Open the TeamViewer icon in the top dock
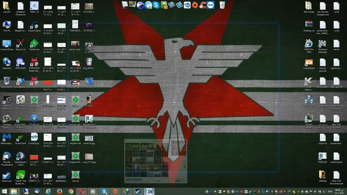The image size is (347, 195). (210, 5)
